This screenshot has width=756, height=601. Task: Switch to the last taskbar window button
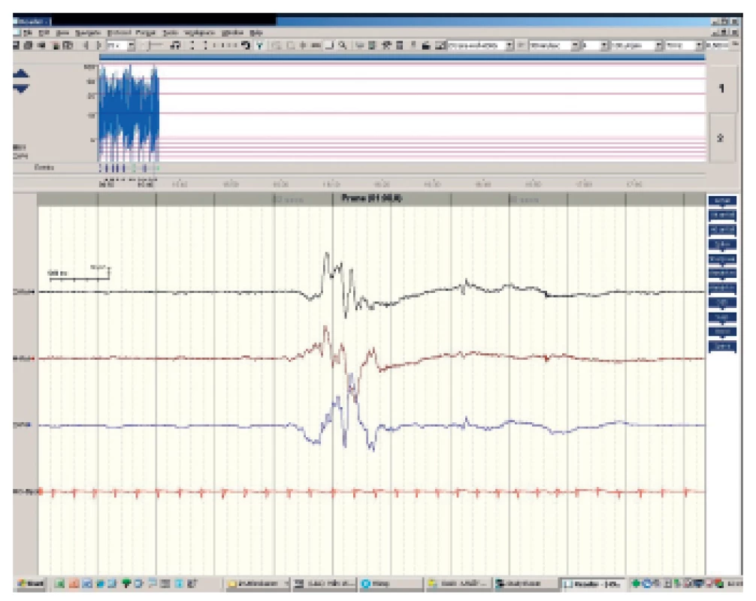(592, 584)
